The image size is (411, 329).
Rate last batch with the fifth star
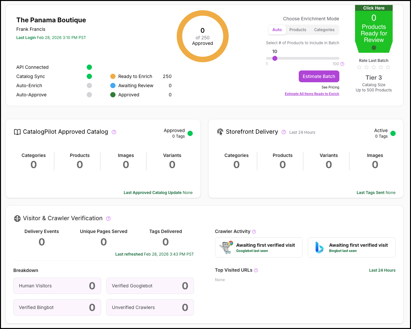coord(388,67)
